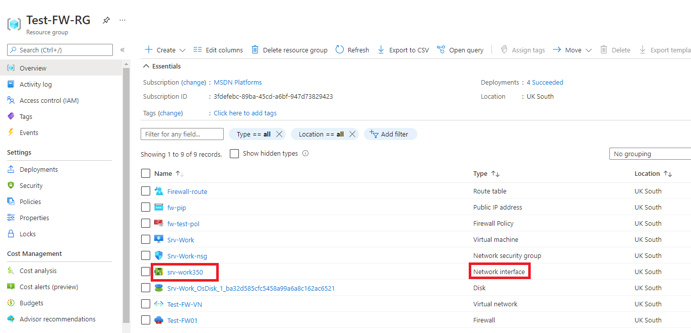691x333 pixels.
Task: Select the Edit columns icon
Action: [x=199, y=49]
